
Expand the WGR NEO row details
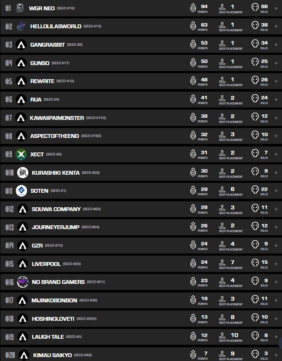click(276, 8)
